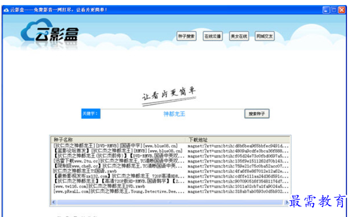Click magnet link starting btih:135f9e
The width and height of the screenshot is (350, 217).
[x=238, y=161]
